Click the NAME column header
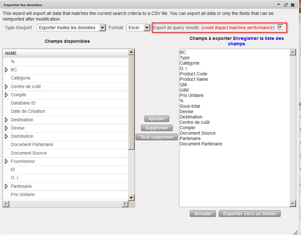301x235 pixels. [65, 53]
